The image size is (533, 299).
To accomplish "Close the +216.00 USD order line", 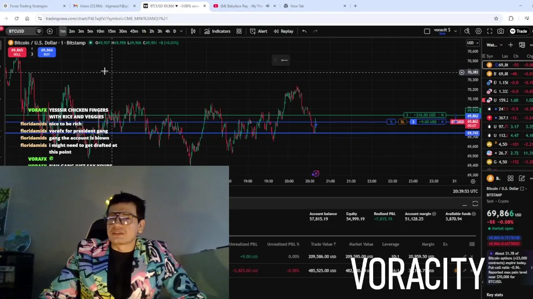I will pyautogui.click(x=442, y=115).
